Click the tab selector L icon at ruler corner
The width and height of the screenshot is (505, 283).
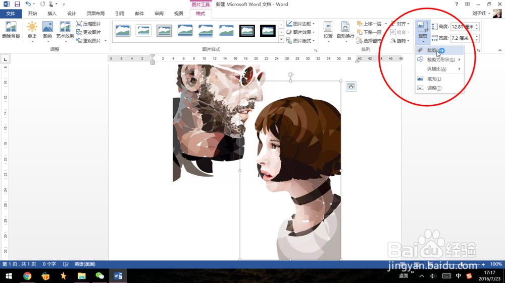click(x=5, y=59)
